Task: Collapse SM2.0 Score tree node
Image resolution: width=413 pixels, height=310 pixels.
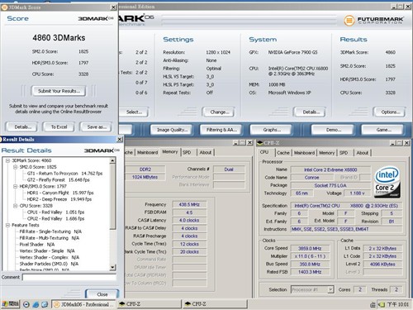Action: point(16,167)
